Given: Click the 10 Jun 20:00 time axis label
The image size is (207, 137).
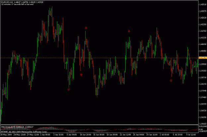Looking at the screenshot, I should [85, 135].
